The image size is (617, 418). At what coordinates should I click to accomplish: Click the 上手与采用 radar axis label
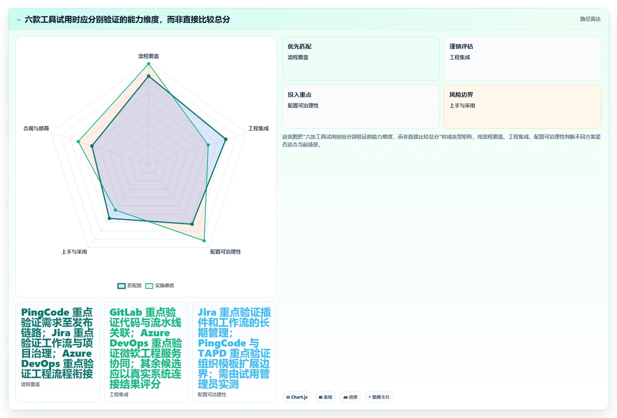[x=74, y=252]
